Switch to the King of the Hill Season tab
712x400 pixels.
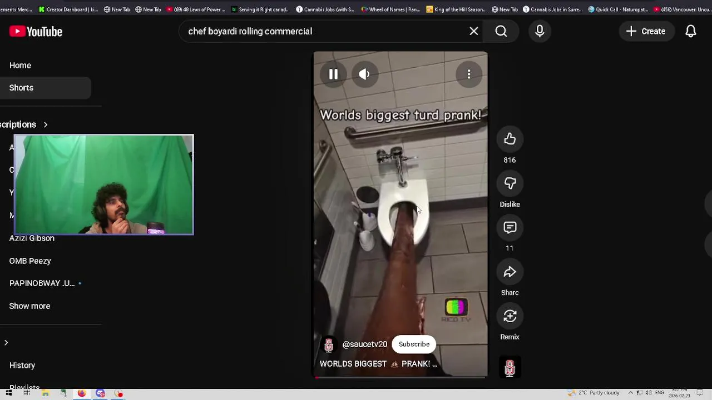click(x=456, y=9)
